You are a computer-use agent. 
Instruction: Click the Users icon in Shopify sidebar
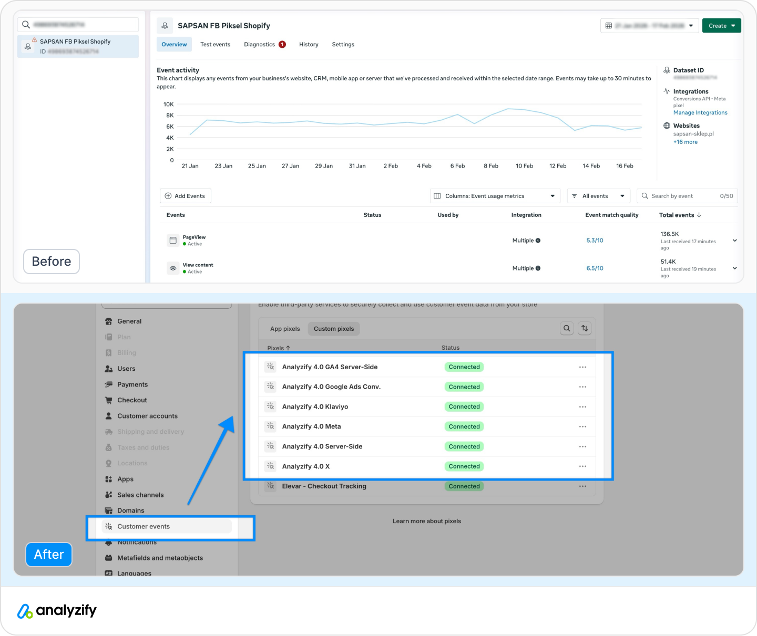[109, 369]
